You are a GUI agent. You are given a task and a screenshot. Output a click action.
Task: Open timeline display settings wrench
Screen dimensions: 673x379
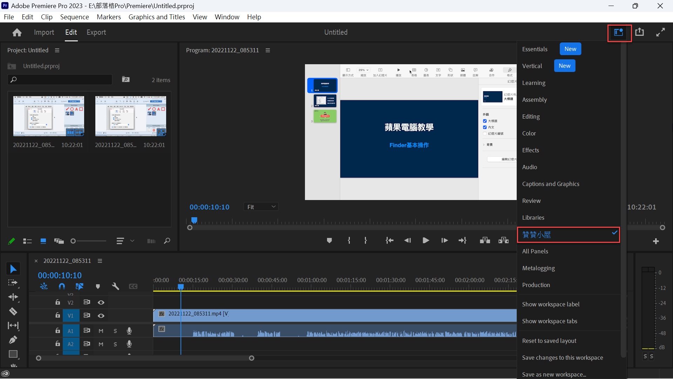tap(115, 287)
